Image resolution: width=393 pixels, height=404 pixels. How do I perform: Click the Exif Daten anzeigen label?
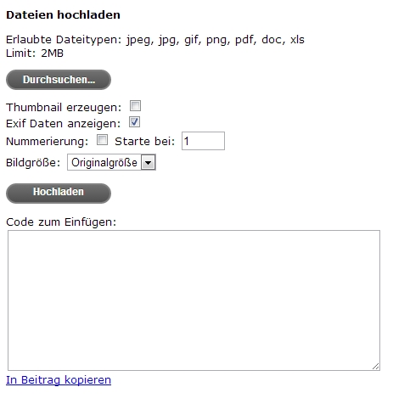(63, 124)
